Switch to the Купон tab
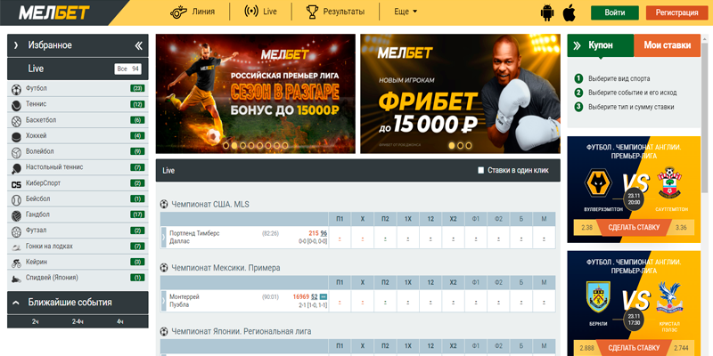Viewport: 713px width, 356px height. point(600,45)
